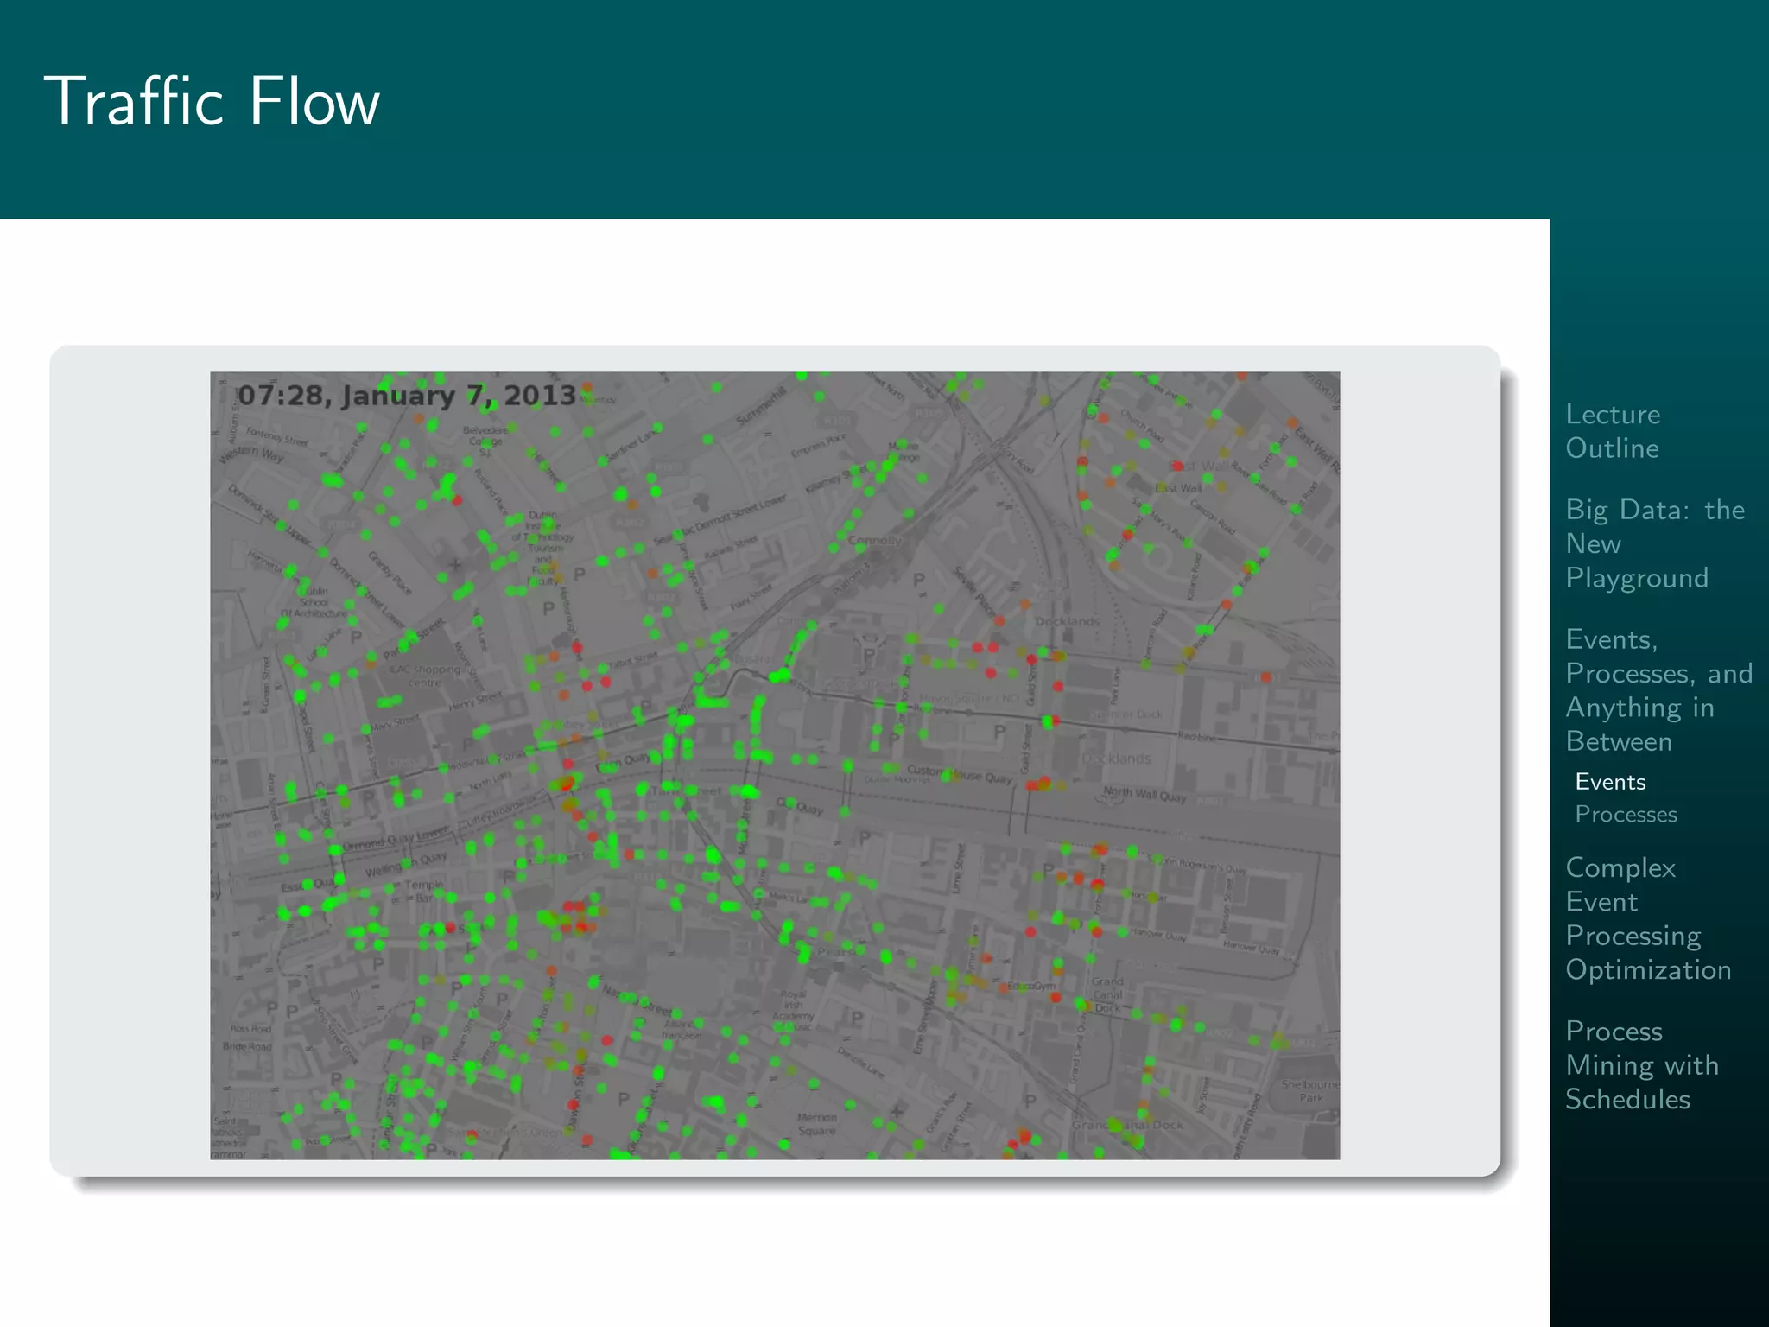The height and width of the screenshot is (1327, 1769).
Task: Click the Western Way street label
Action: coord(250,454)
